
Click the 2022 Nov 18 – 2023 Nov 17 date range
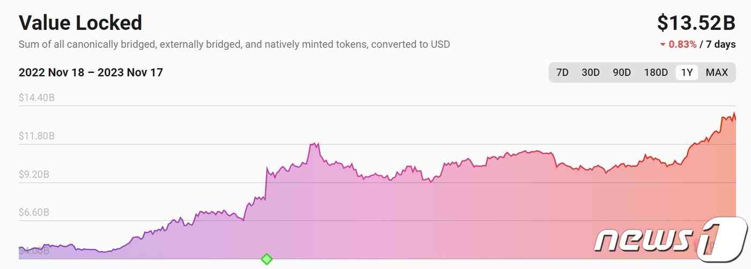(x=91, y=72)
